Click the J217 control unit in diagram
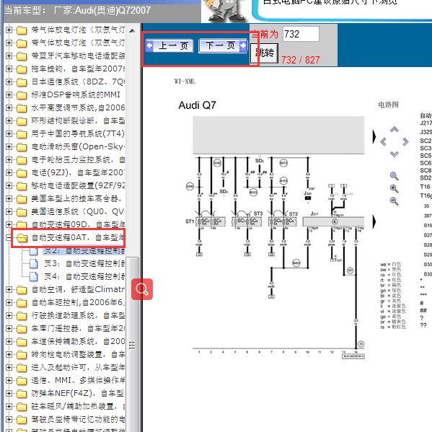Screen dimensions: 432x432 (x=333, y=221)
